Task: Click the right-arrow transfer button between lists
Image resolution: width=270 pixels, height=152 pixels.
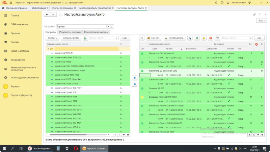Action: (x=135, y=78)
